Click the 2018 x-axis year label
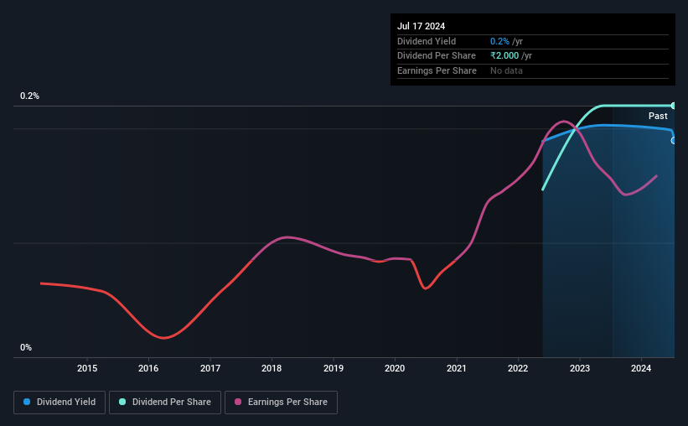 pyautogui.click(x=272, y=368)
